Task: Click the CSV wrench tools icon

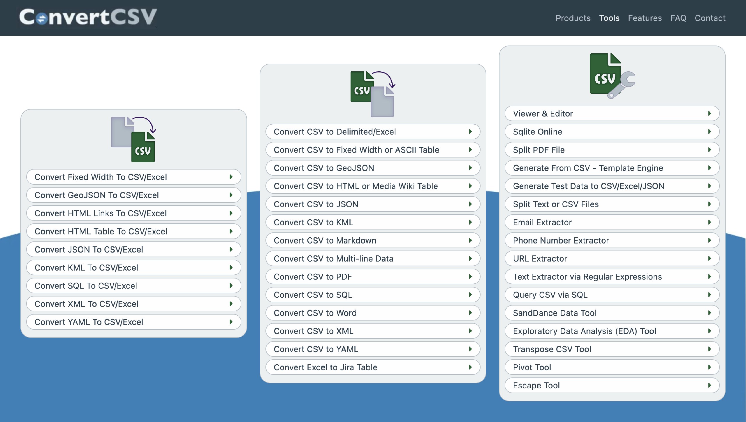Action: (612, 76)
